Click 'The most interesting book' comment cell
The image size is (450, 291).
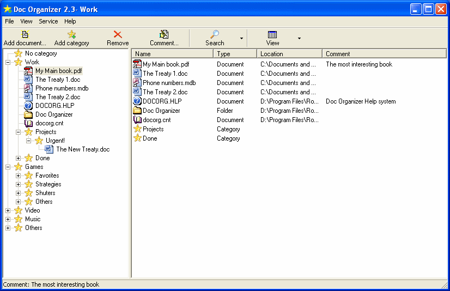point(359,64)
